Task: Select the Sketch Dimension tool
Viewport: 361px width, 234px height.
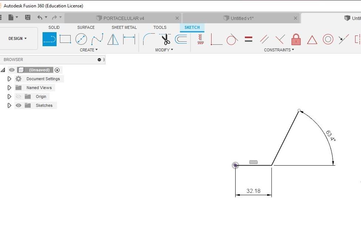Action: pos(129,39)
